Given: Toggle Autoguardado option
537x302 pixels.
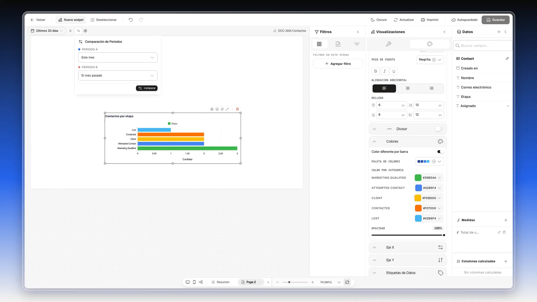Looking at the screenshot, I should coord(464,20).
